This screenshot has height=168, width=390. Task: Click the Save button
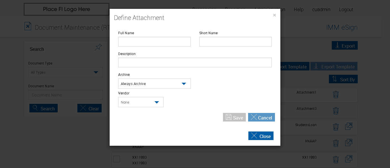pyautogui.click(x=234, y=118)
